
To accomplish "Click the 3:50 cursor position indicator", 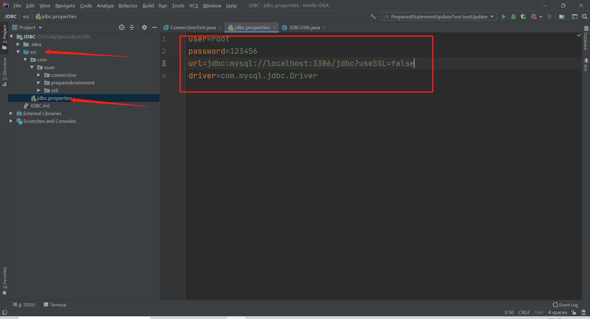I will [x=509, y=313].
